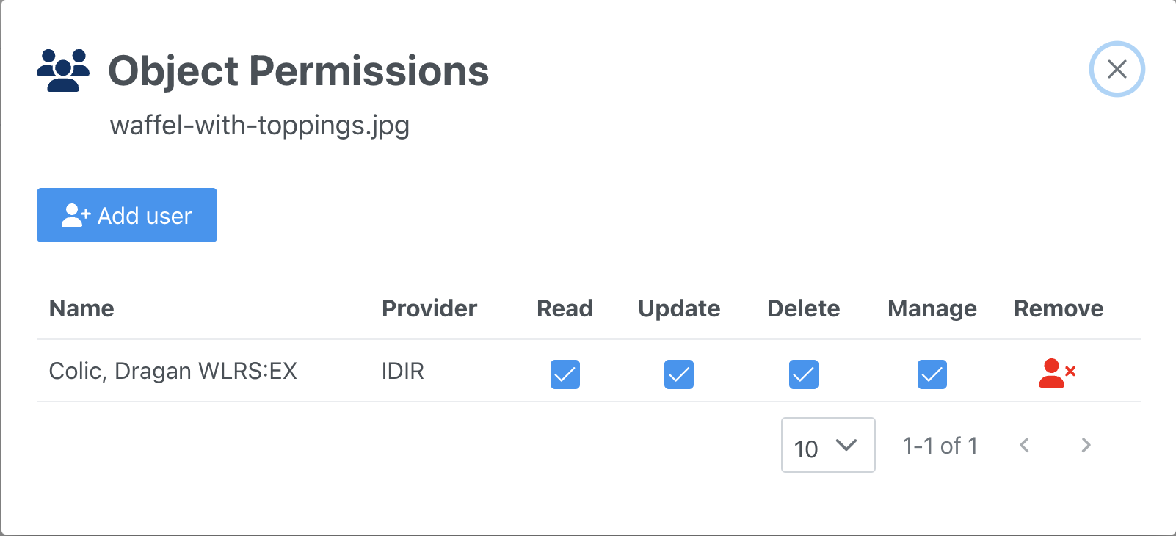Click the Read column header
The width and height of the screenshot is (1176, 536).
(565, 308)
